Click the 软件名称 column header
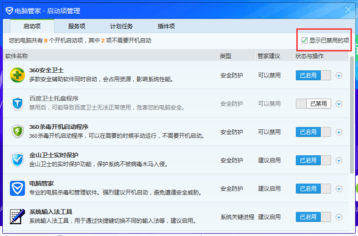Viewport: 358px width, 236px height. pyautogui.click(x=16, y=56)
